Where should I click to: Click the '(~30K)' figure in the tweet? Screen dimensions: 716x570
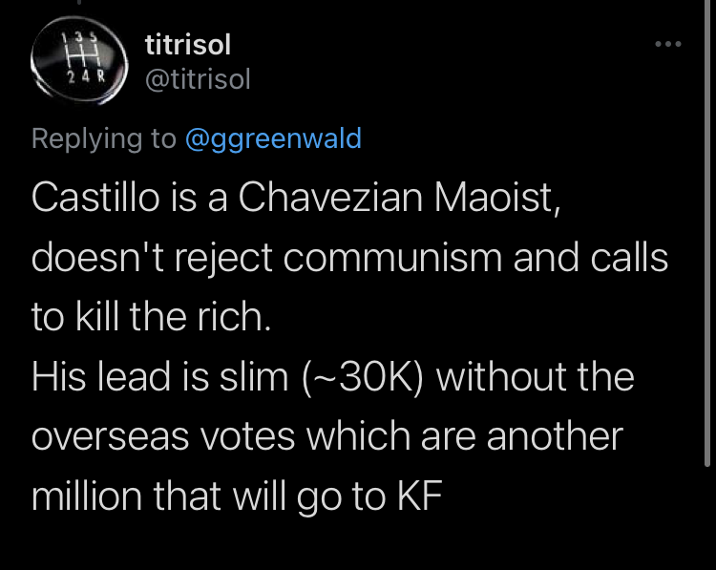pyautogui.click(x=364, y=377)
